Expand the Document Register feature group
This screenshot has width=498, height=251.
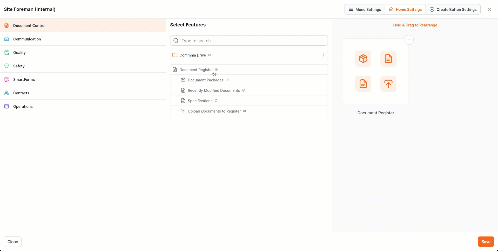tap(196, 70)
